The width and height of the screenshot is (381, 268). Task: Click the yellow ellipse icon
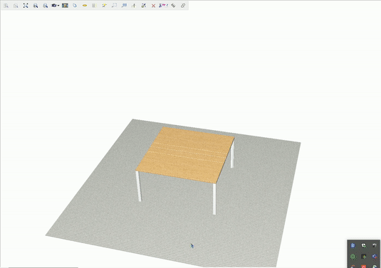pos(85,6)
